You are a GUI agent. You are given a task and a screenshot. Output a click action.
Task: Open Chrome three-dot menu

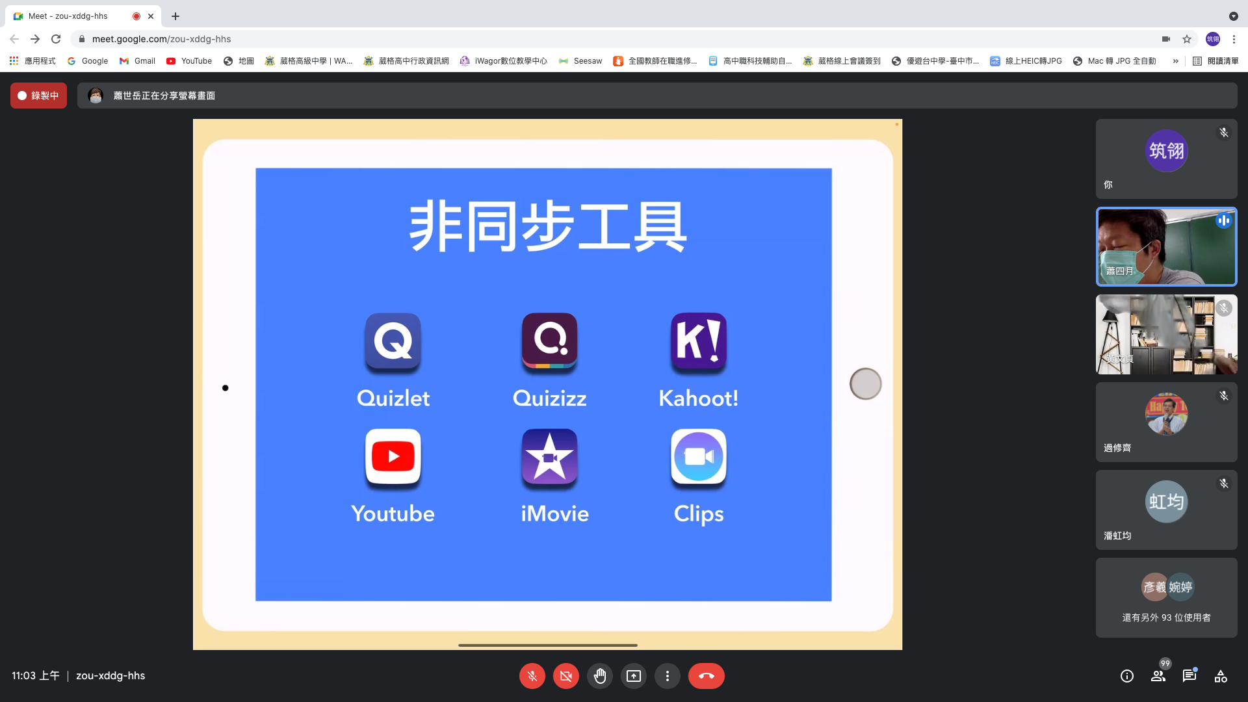click(1234, 39)
